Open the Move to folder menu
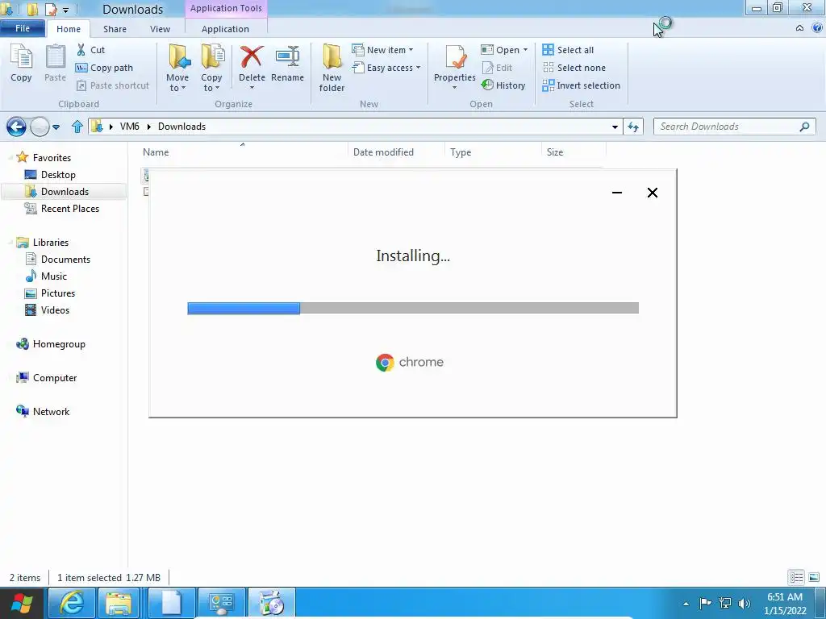Viewport: 826px width, 619px height. [177, 68]
